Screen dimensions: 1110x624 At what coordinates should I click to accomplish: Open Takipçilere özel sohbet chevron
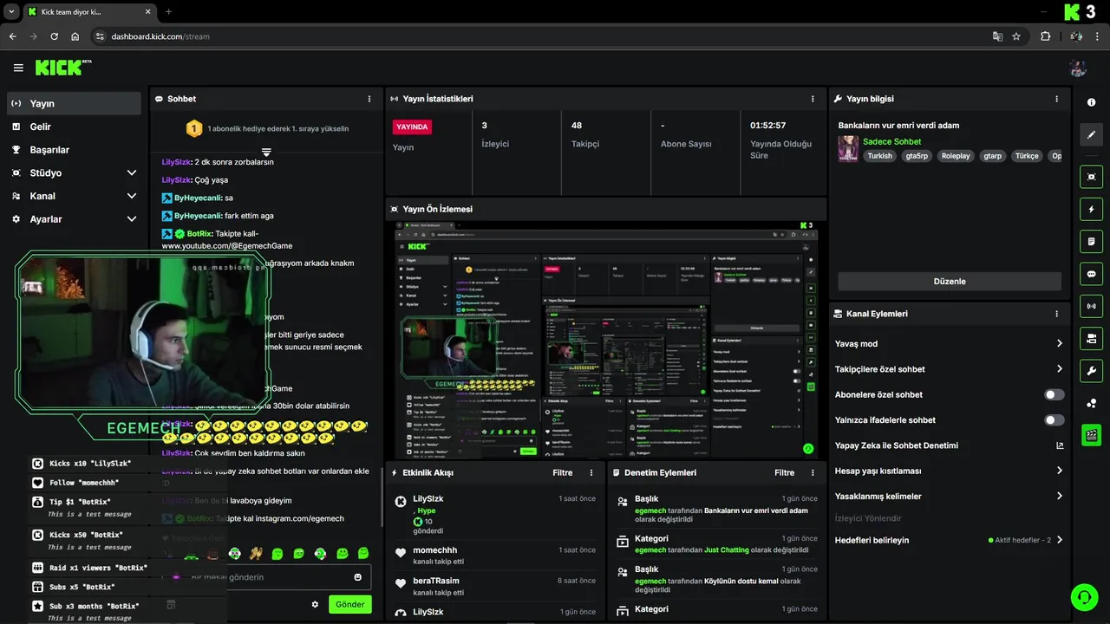[1059, 369]
